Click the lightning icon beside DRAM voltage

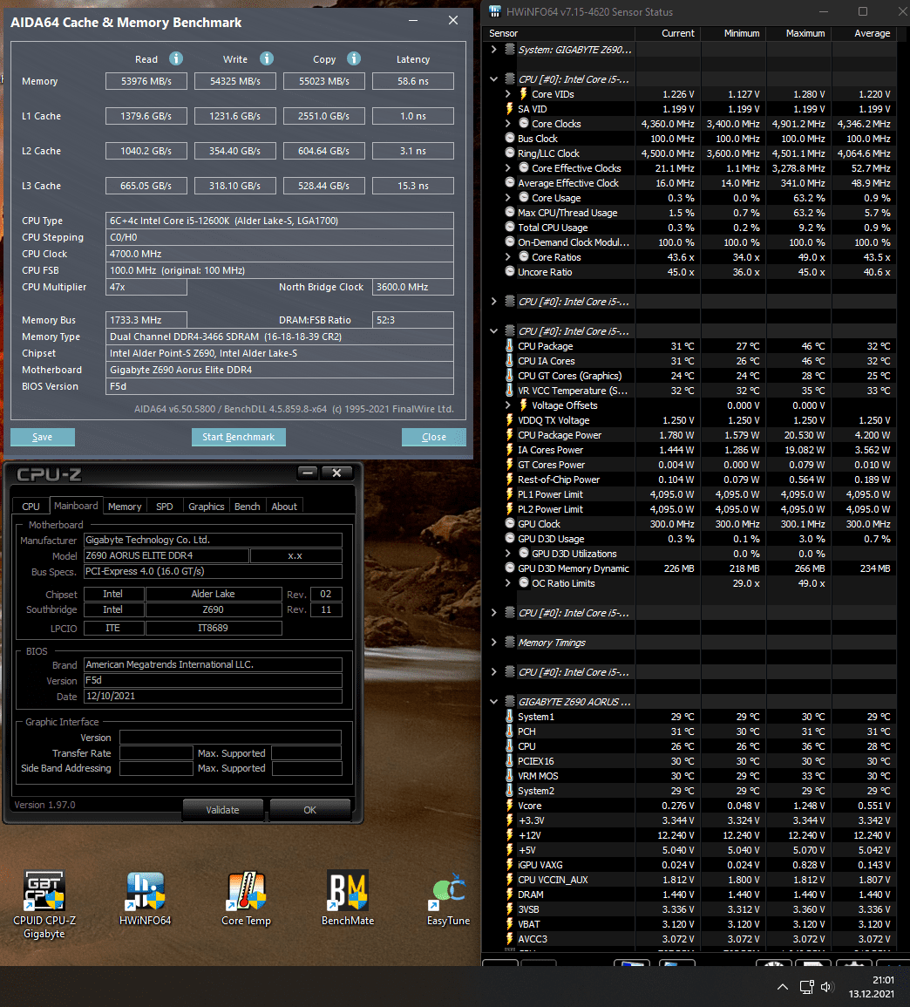pos(510,894)
